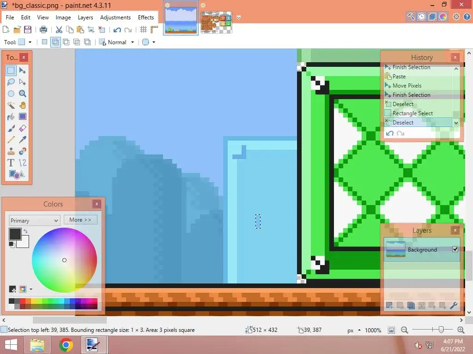Select the Eraser tool
473x354 pixels.
point(23,128)
